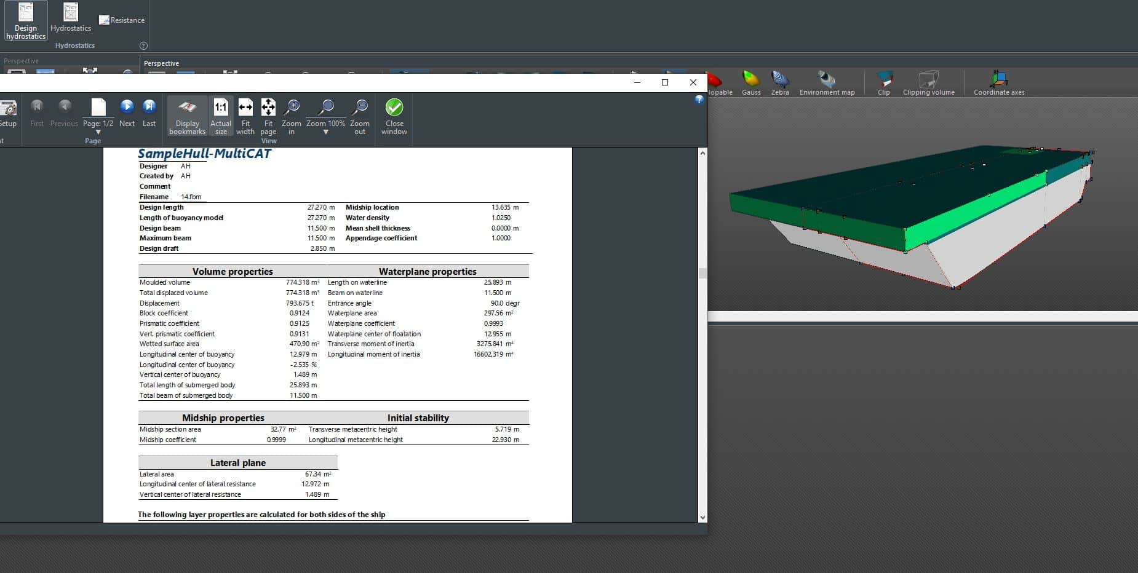Go to the Next report page

[127, 113]
